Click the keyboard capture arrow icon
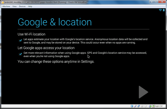167x109 pixels. pos(153,106)
